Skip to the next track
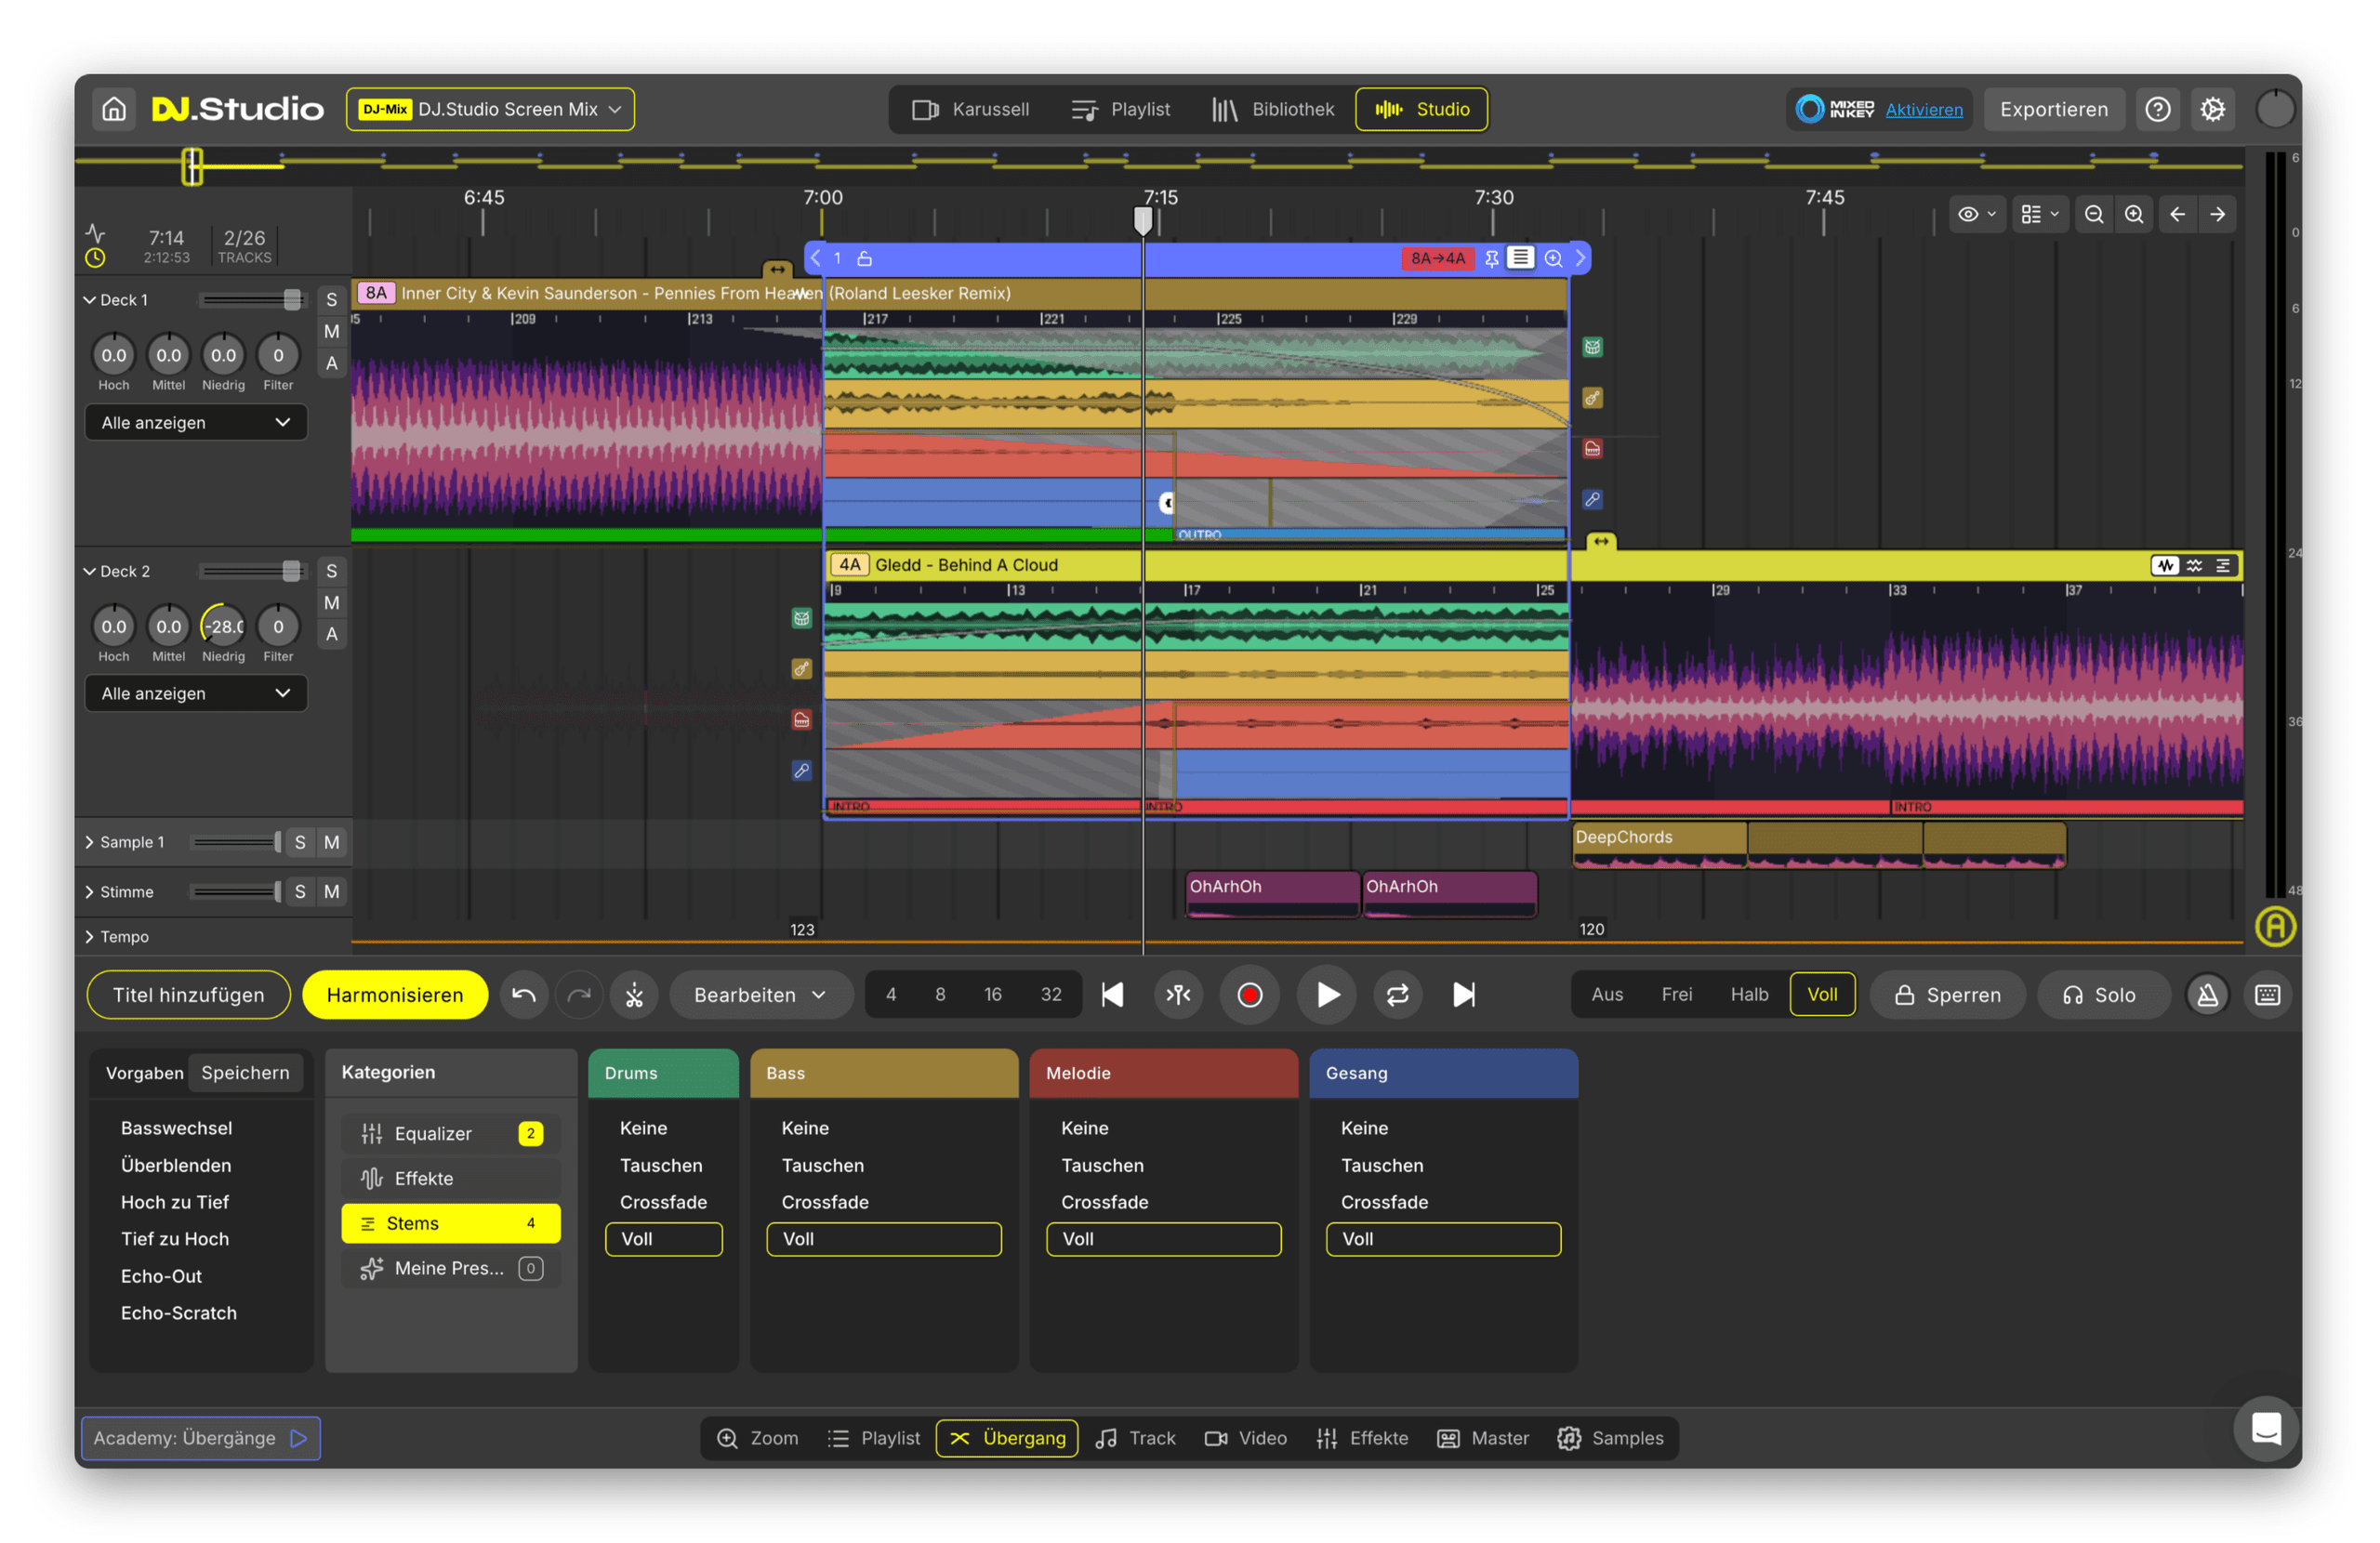2380x1543 pixels. click(1463, 994)
